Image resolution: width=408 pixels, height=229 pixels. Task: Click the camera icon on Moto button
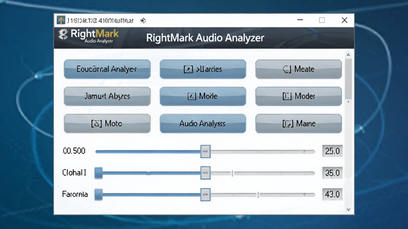point(96,124)
